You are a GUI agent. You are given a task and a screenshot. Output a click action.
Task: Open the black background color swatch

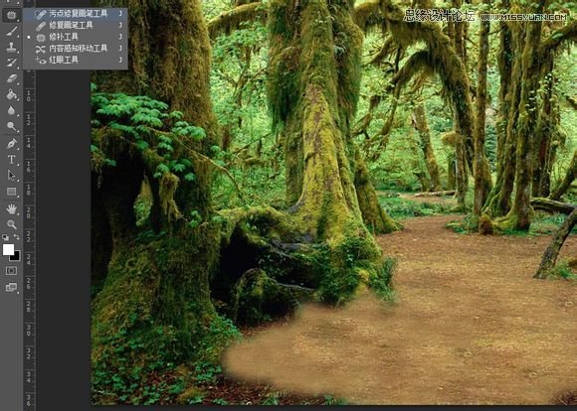coord(16,256)
